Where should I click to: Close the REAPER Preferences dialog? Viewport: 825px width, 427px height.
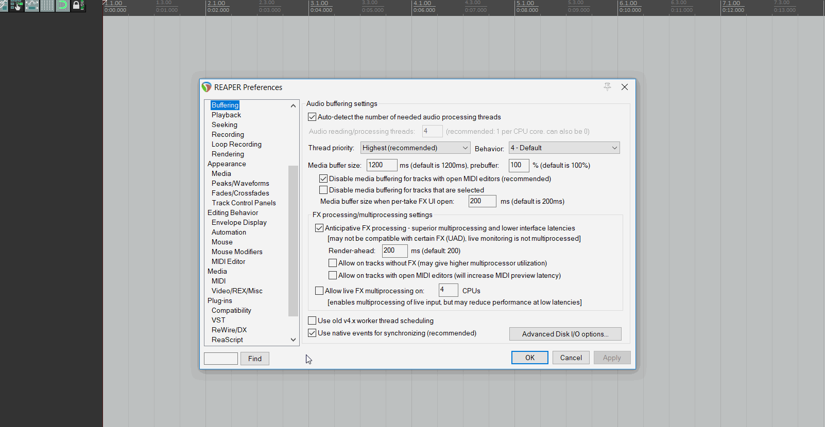(625, 87)
